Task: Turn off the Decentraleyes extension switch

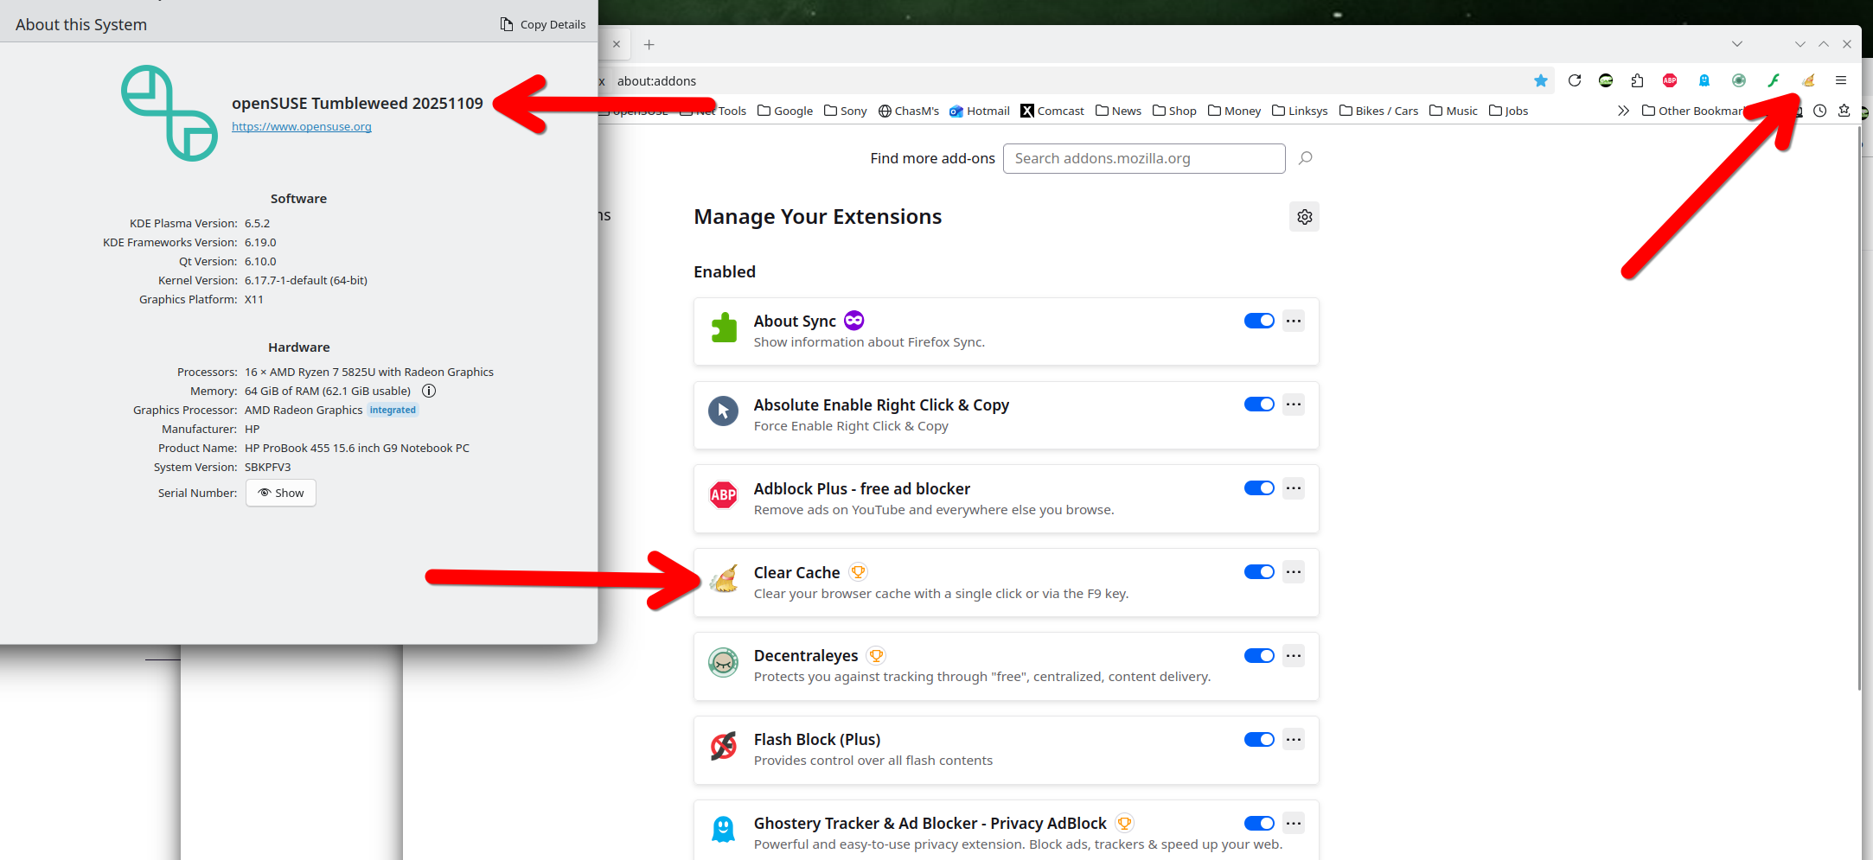Action: pos(1258,656)
